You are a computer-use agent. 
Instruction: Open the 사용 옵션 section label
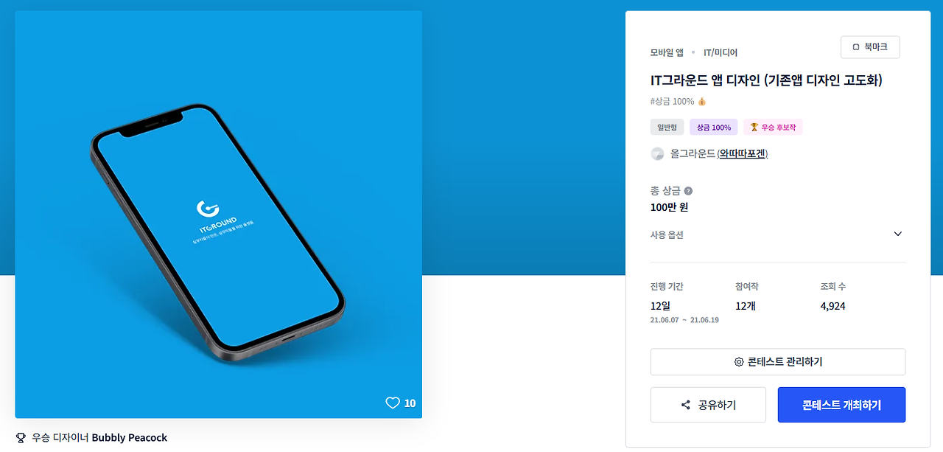(x=667, y=234)
